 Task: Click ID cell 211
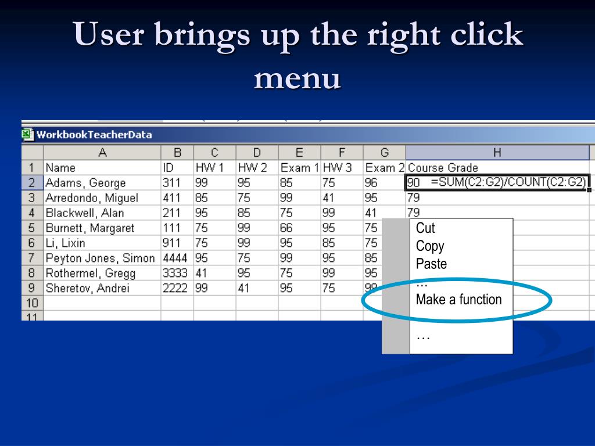point(177,213)
